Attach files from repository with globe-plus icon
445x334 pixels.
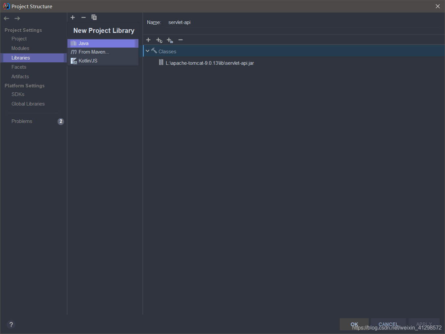(159, 40)
